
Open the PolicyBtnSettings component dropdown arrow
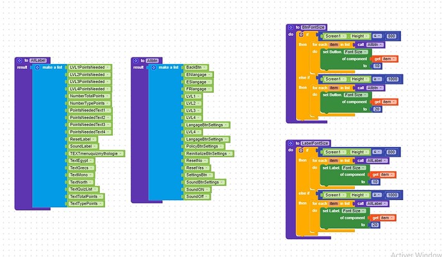(x=221, y=146)
